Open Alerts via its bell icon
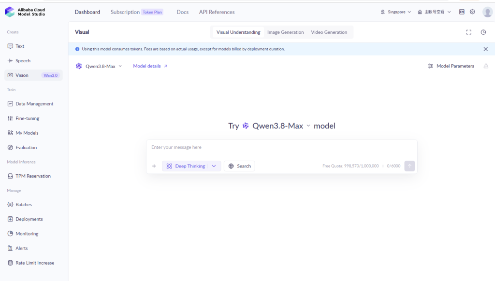This screenshot has width=495, height=281. [10, 248]
